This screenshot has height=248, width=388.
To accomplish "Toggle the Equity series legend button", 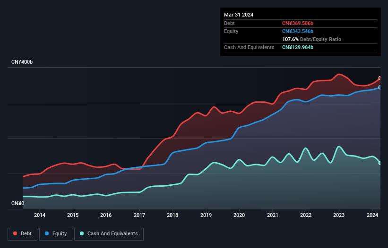I will [56, 234].
